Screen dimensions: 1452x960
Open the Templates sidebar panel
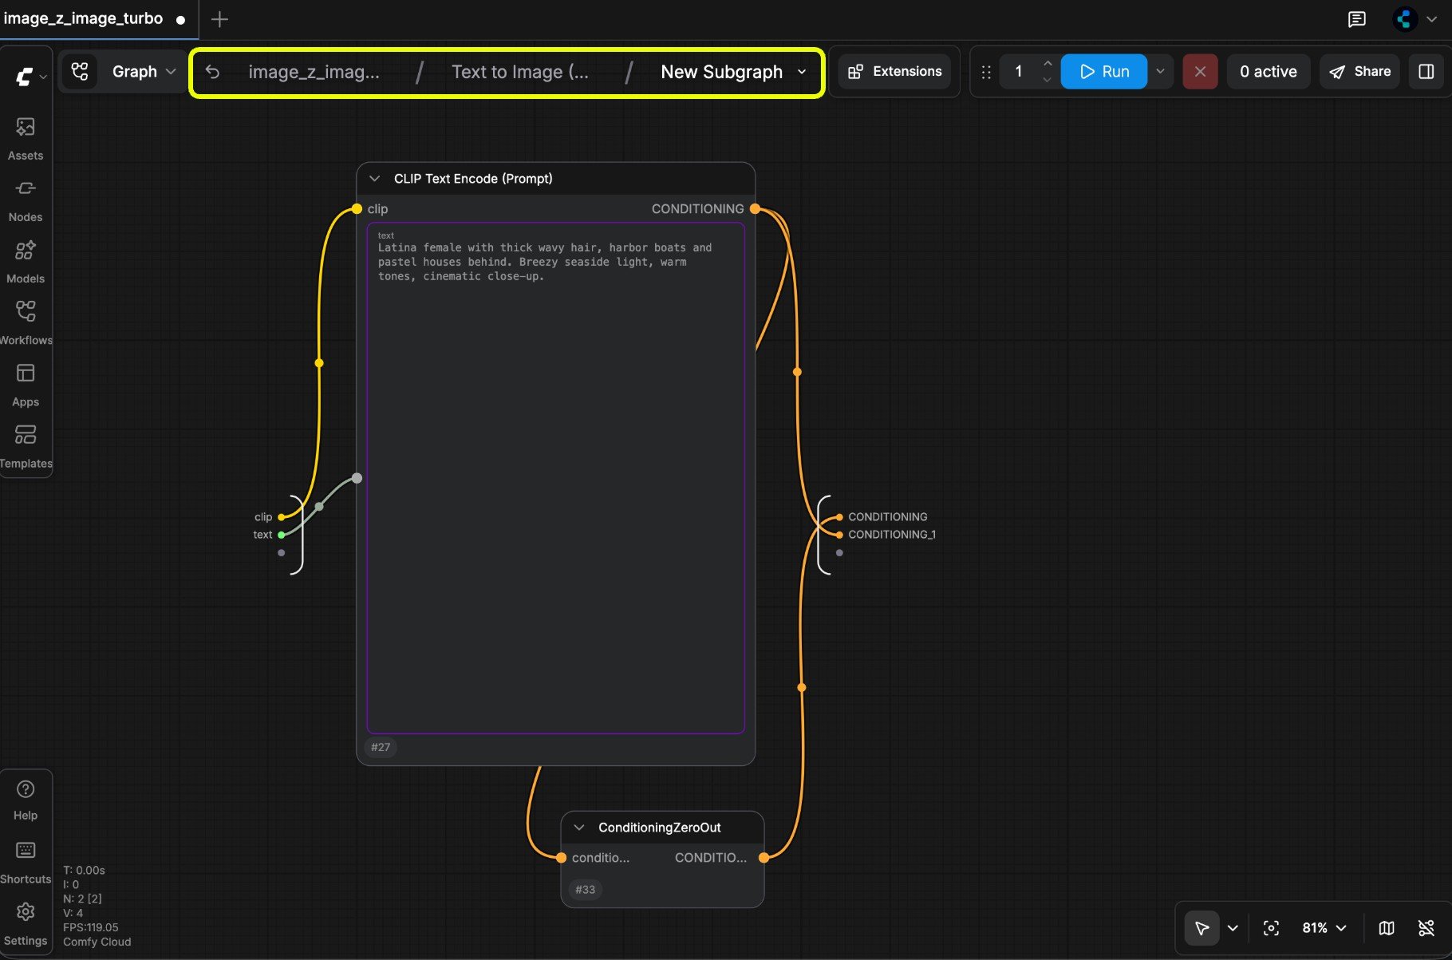point(26,446)
